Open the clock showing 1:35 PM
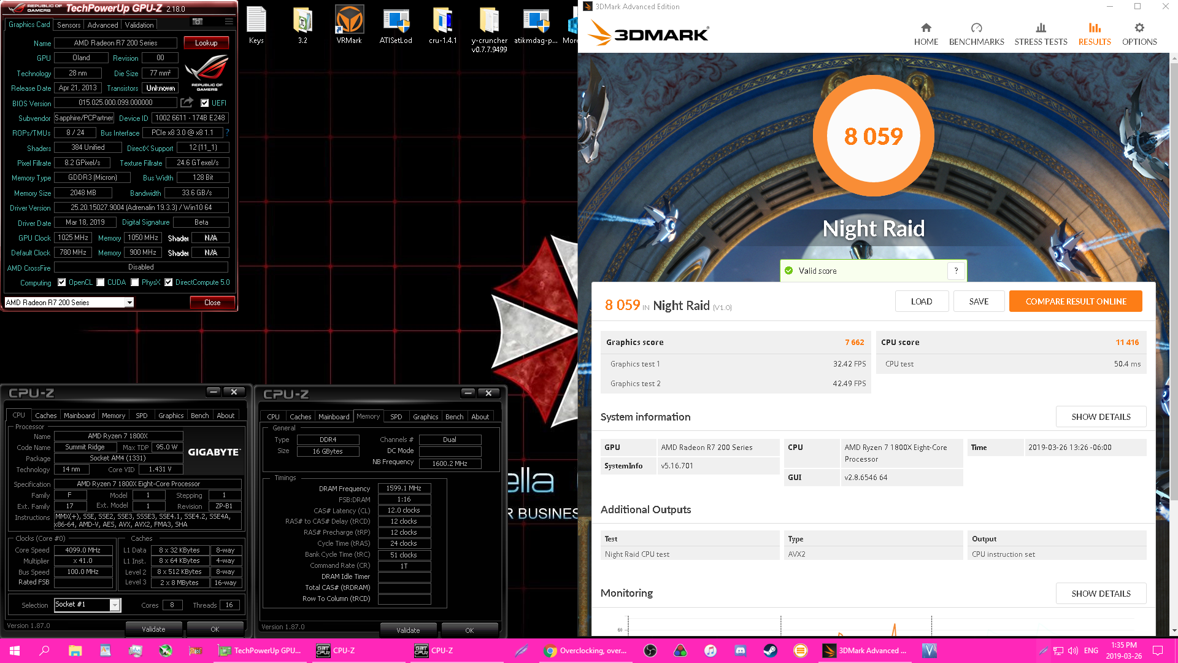The height and width of the screenshot is (663, 1178). (1124, 651)
